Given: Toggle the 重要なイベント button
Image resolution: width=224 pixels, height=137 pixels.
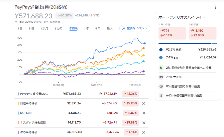Looking at the screenshot, I should tap(135, 28).
